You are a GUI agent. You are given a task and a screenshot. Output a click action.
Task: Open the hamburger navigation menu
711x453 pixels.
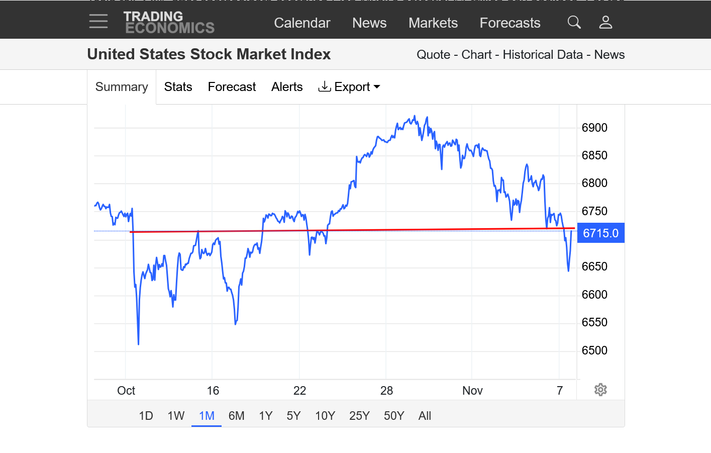(98, 21)
